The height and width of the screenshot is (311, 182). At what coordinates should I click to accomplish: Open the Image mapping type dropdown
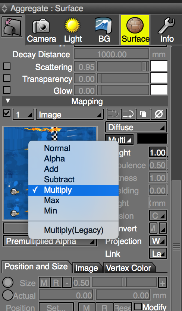click(70, 115)
